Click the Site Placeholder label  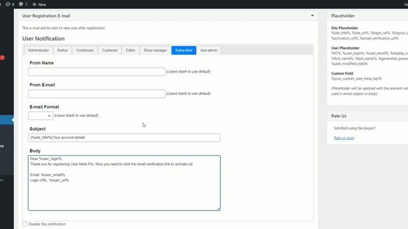345,28
